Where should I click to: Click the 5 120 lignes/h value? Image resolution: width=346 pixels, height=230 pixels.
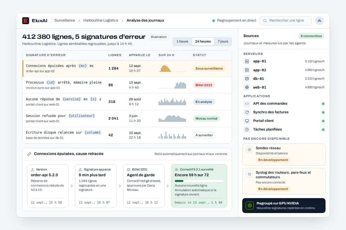point(315,61)
